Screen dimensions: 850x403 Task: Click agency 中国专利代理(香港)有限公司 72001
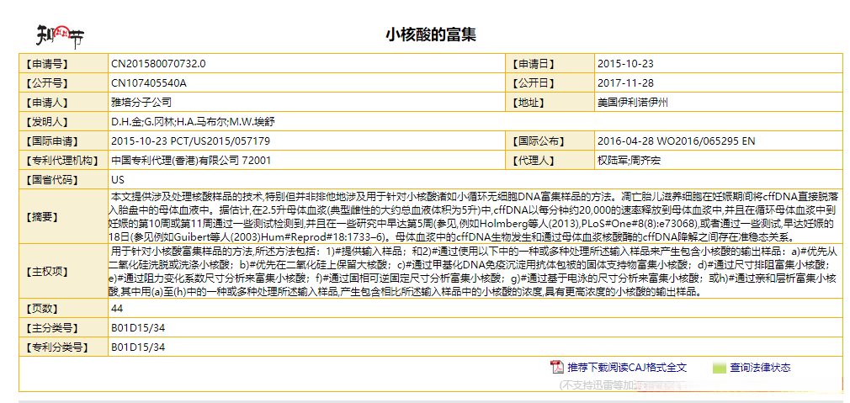tap(191, 161)
